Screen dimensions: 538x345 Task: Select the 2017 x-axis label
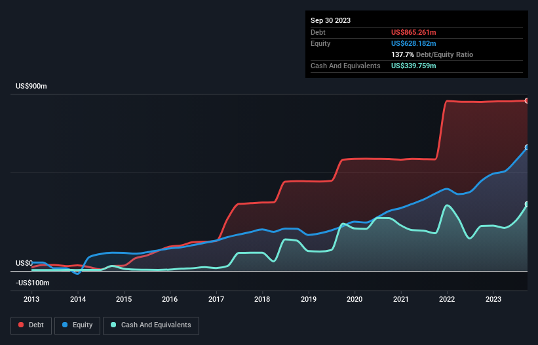[x=216, y=299]
